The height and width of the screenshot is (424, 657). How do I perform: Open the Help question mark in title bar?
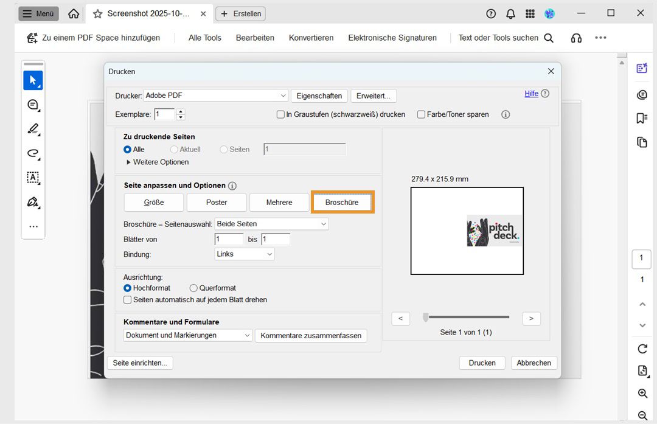pos(491,14)
